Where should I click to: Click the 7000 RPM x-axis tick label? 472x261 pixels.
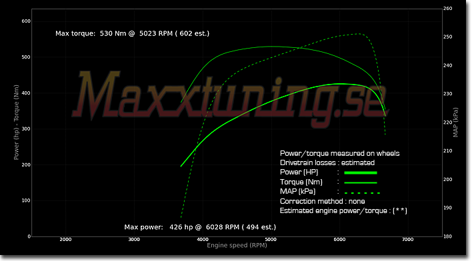pos(408,240)
